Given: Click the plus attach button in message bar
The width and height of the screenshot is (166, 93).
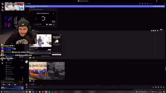Looking at the screenshot, I should pyautogui.click(x=27, y=87).
